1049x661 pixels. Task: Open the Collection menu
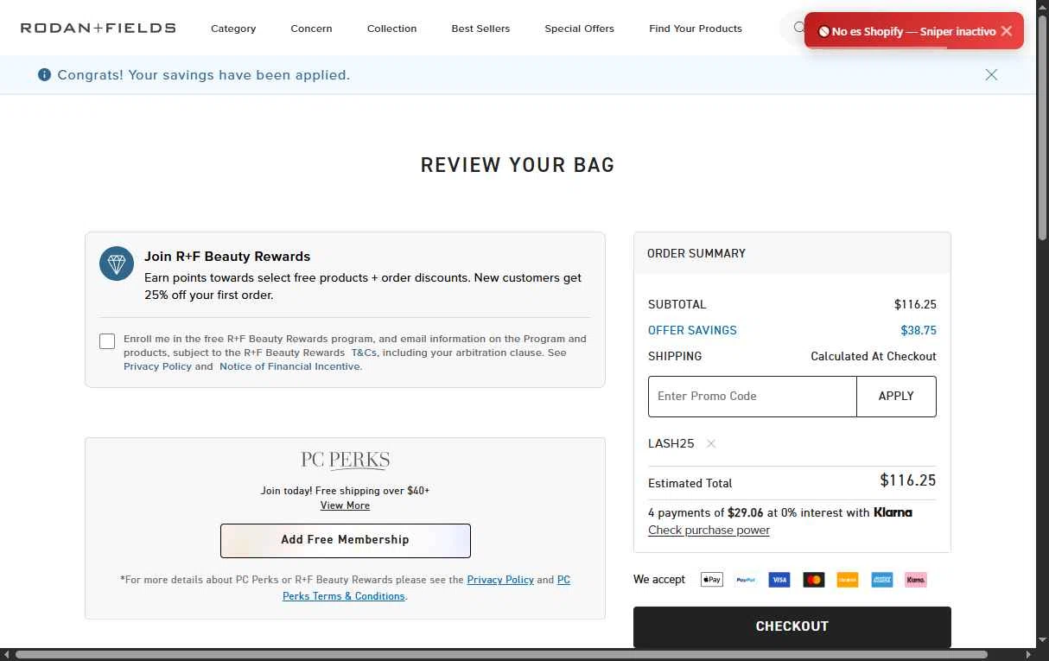[391, 29]
